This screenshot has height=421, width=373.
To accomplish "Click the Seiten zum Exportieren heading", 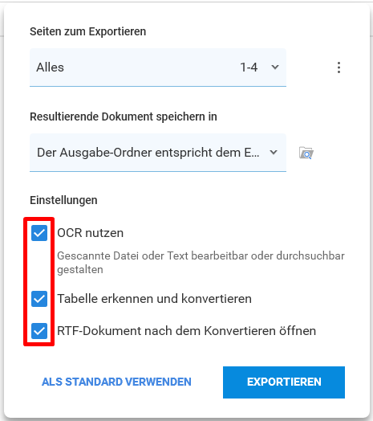I will click(88, 31).
